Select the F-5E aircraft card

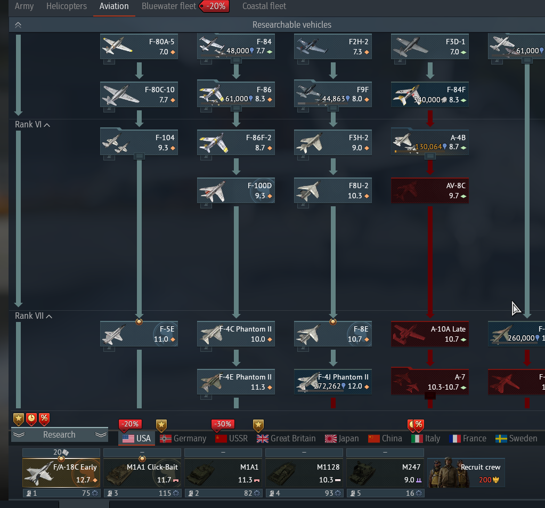point(139,334)
